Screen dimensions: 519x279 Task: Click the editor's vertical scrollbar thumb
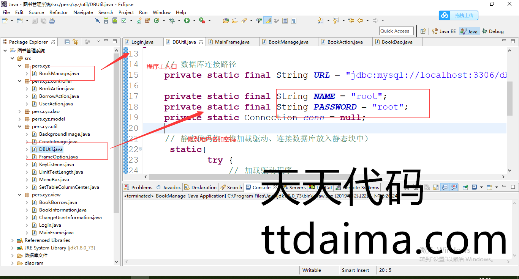[510, 98]
